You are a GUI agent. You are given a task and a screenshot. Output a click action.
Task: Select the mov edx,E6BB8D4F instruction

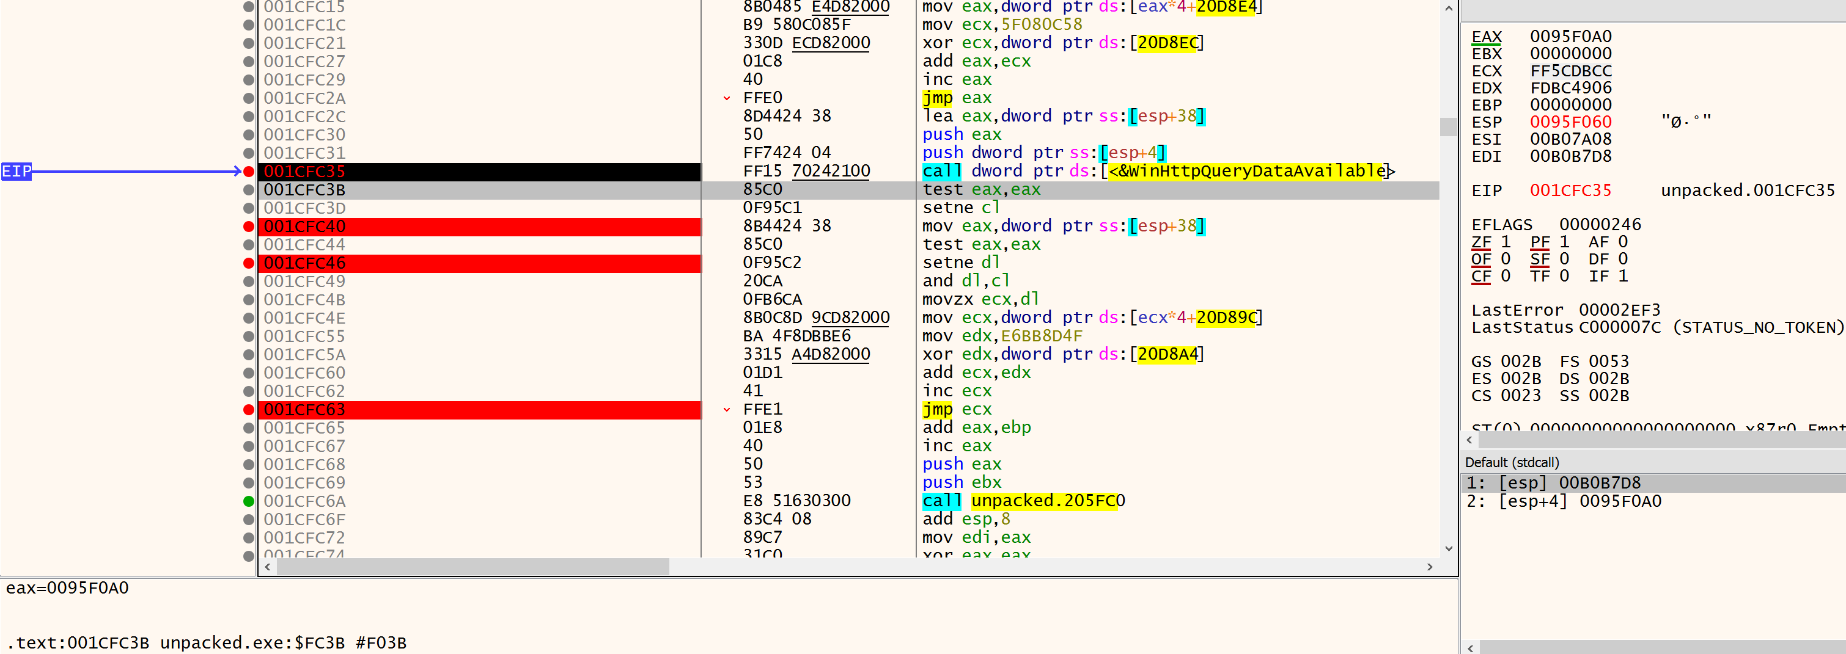pos(1002,336)
